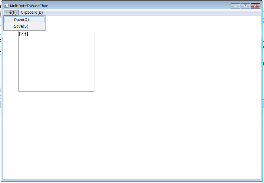This screenshot has height=183, width=264.
Task: Click the MultiByteToWideChar window icon
Action: tap(6, 6)
